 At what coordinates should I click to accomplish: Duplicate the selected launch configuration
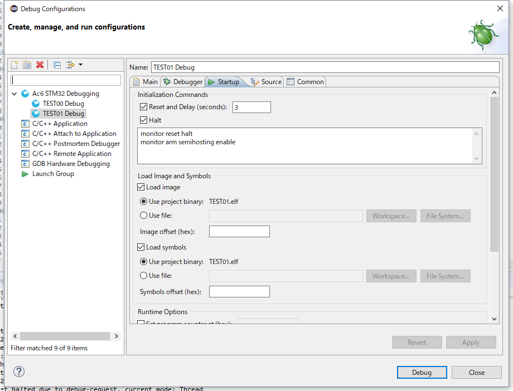[27, 65]
